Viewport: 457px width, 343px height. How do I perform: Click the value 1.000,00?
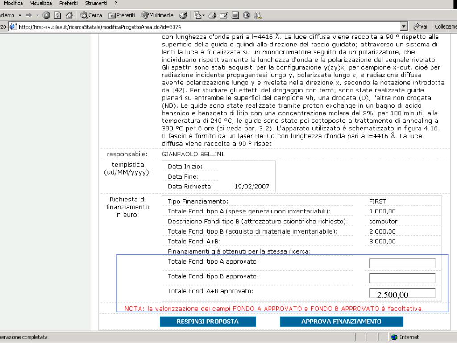point(382,211)
